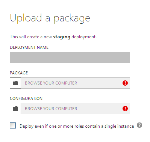Image resolution: width=150 pixels, height=142 pixels.
Task: Enable the single instance deploy checkbox
Action: click(13, 125)
